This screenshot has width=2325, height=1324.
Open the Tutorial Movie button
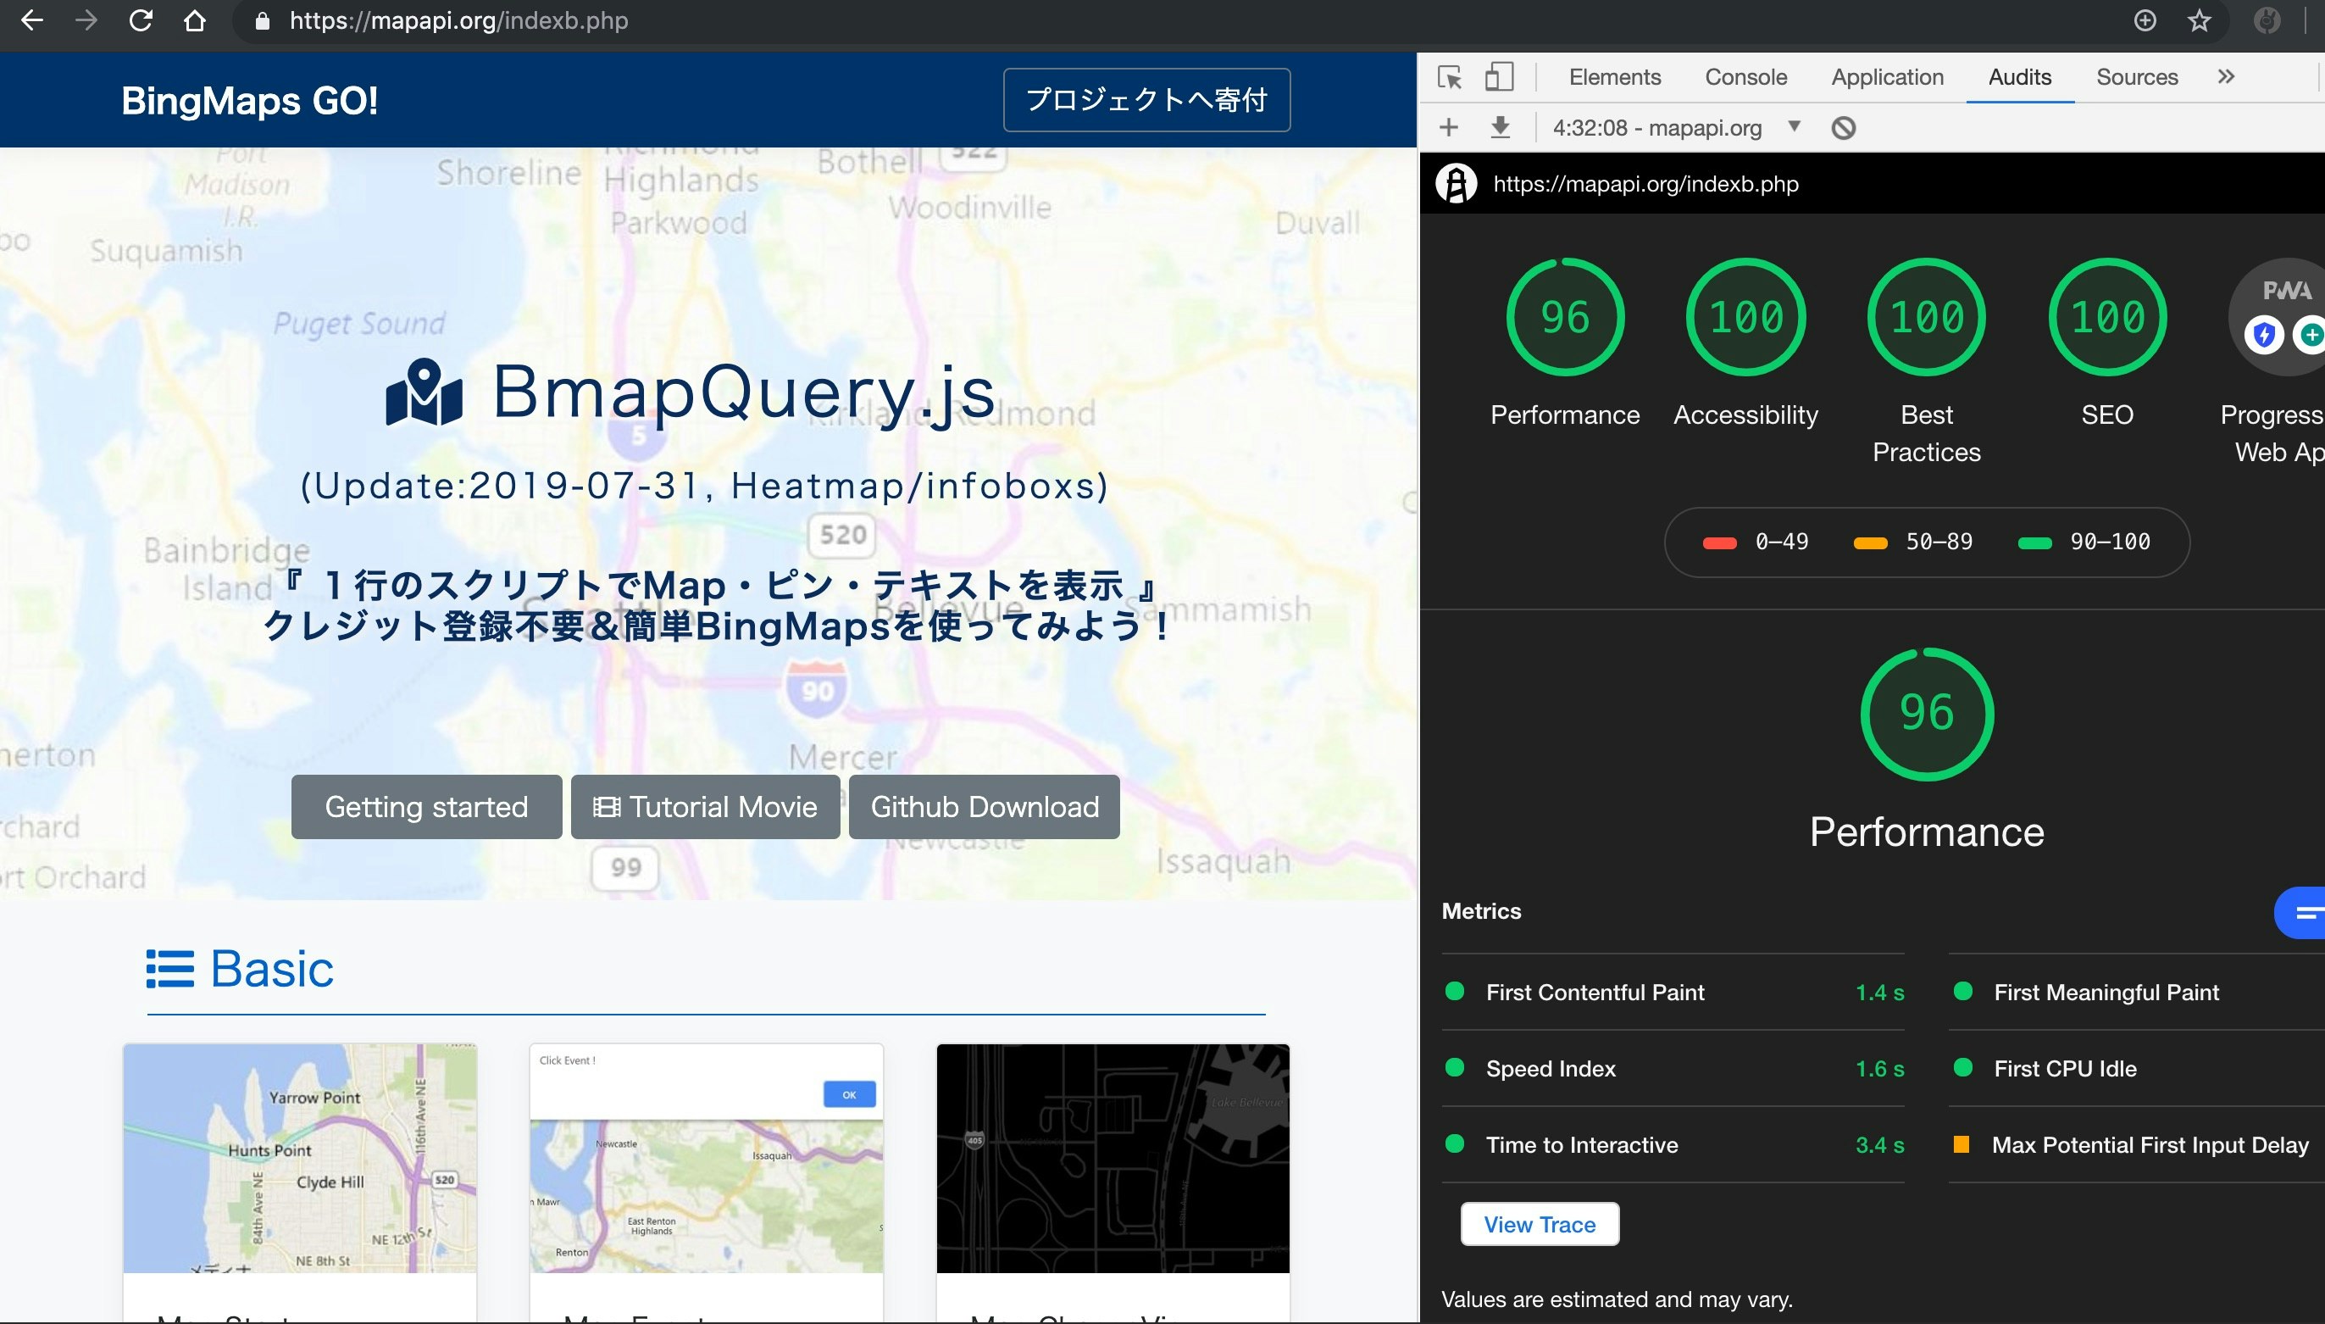pos(705,807)
